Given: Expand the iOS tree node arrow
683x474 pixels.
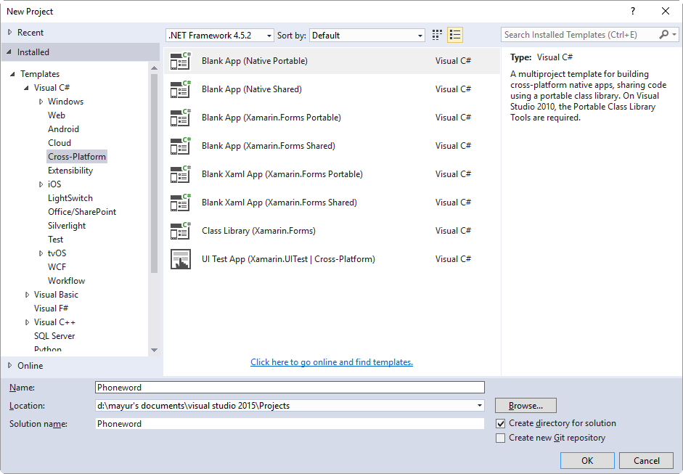Looking at the screenshot, I should coord(41,184).
